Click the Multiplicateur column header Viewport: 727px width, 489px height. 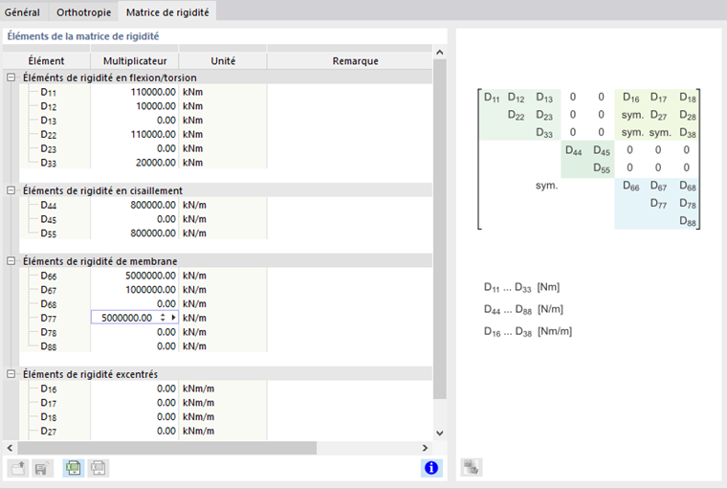click(135, 61)
